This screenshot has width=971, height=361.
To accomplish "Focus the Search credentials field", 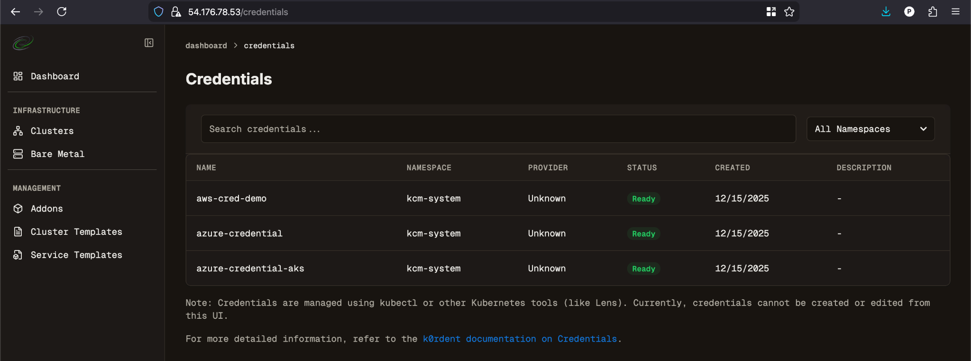I will tap(498, 129).
